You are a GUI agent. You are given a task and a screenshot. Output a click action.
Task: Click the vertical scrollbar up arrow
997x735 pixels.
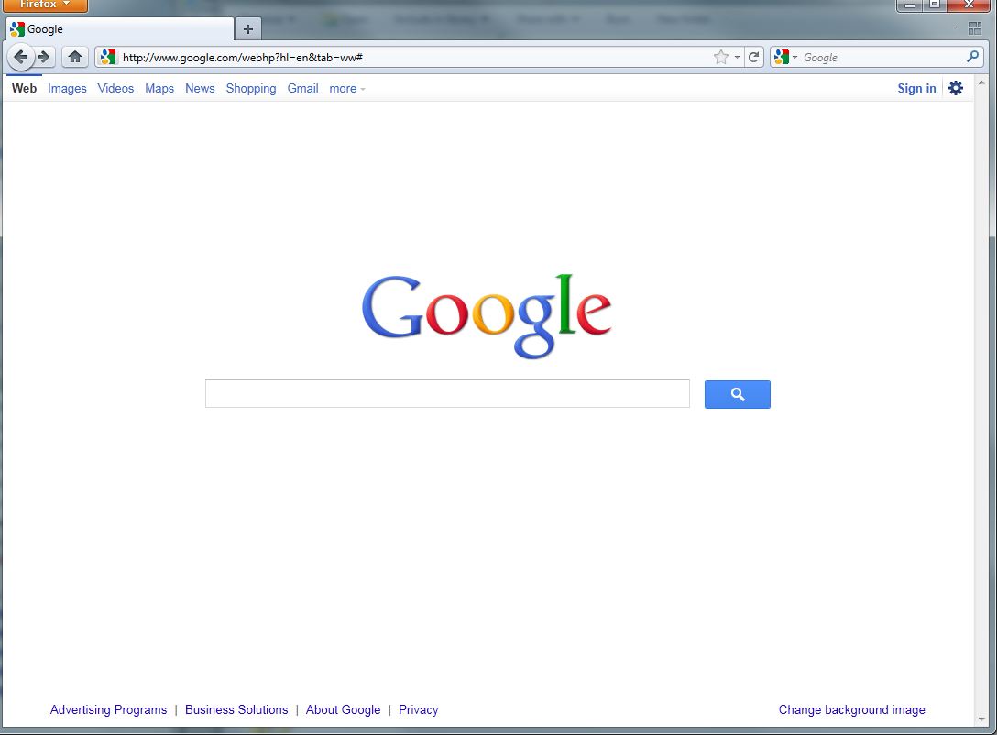(981, 82)
